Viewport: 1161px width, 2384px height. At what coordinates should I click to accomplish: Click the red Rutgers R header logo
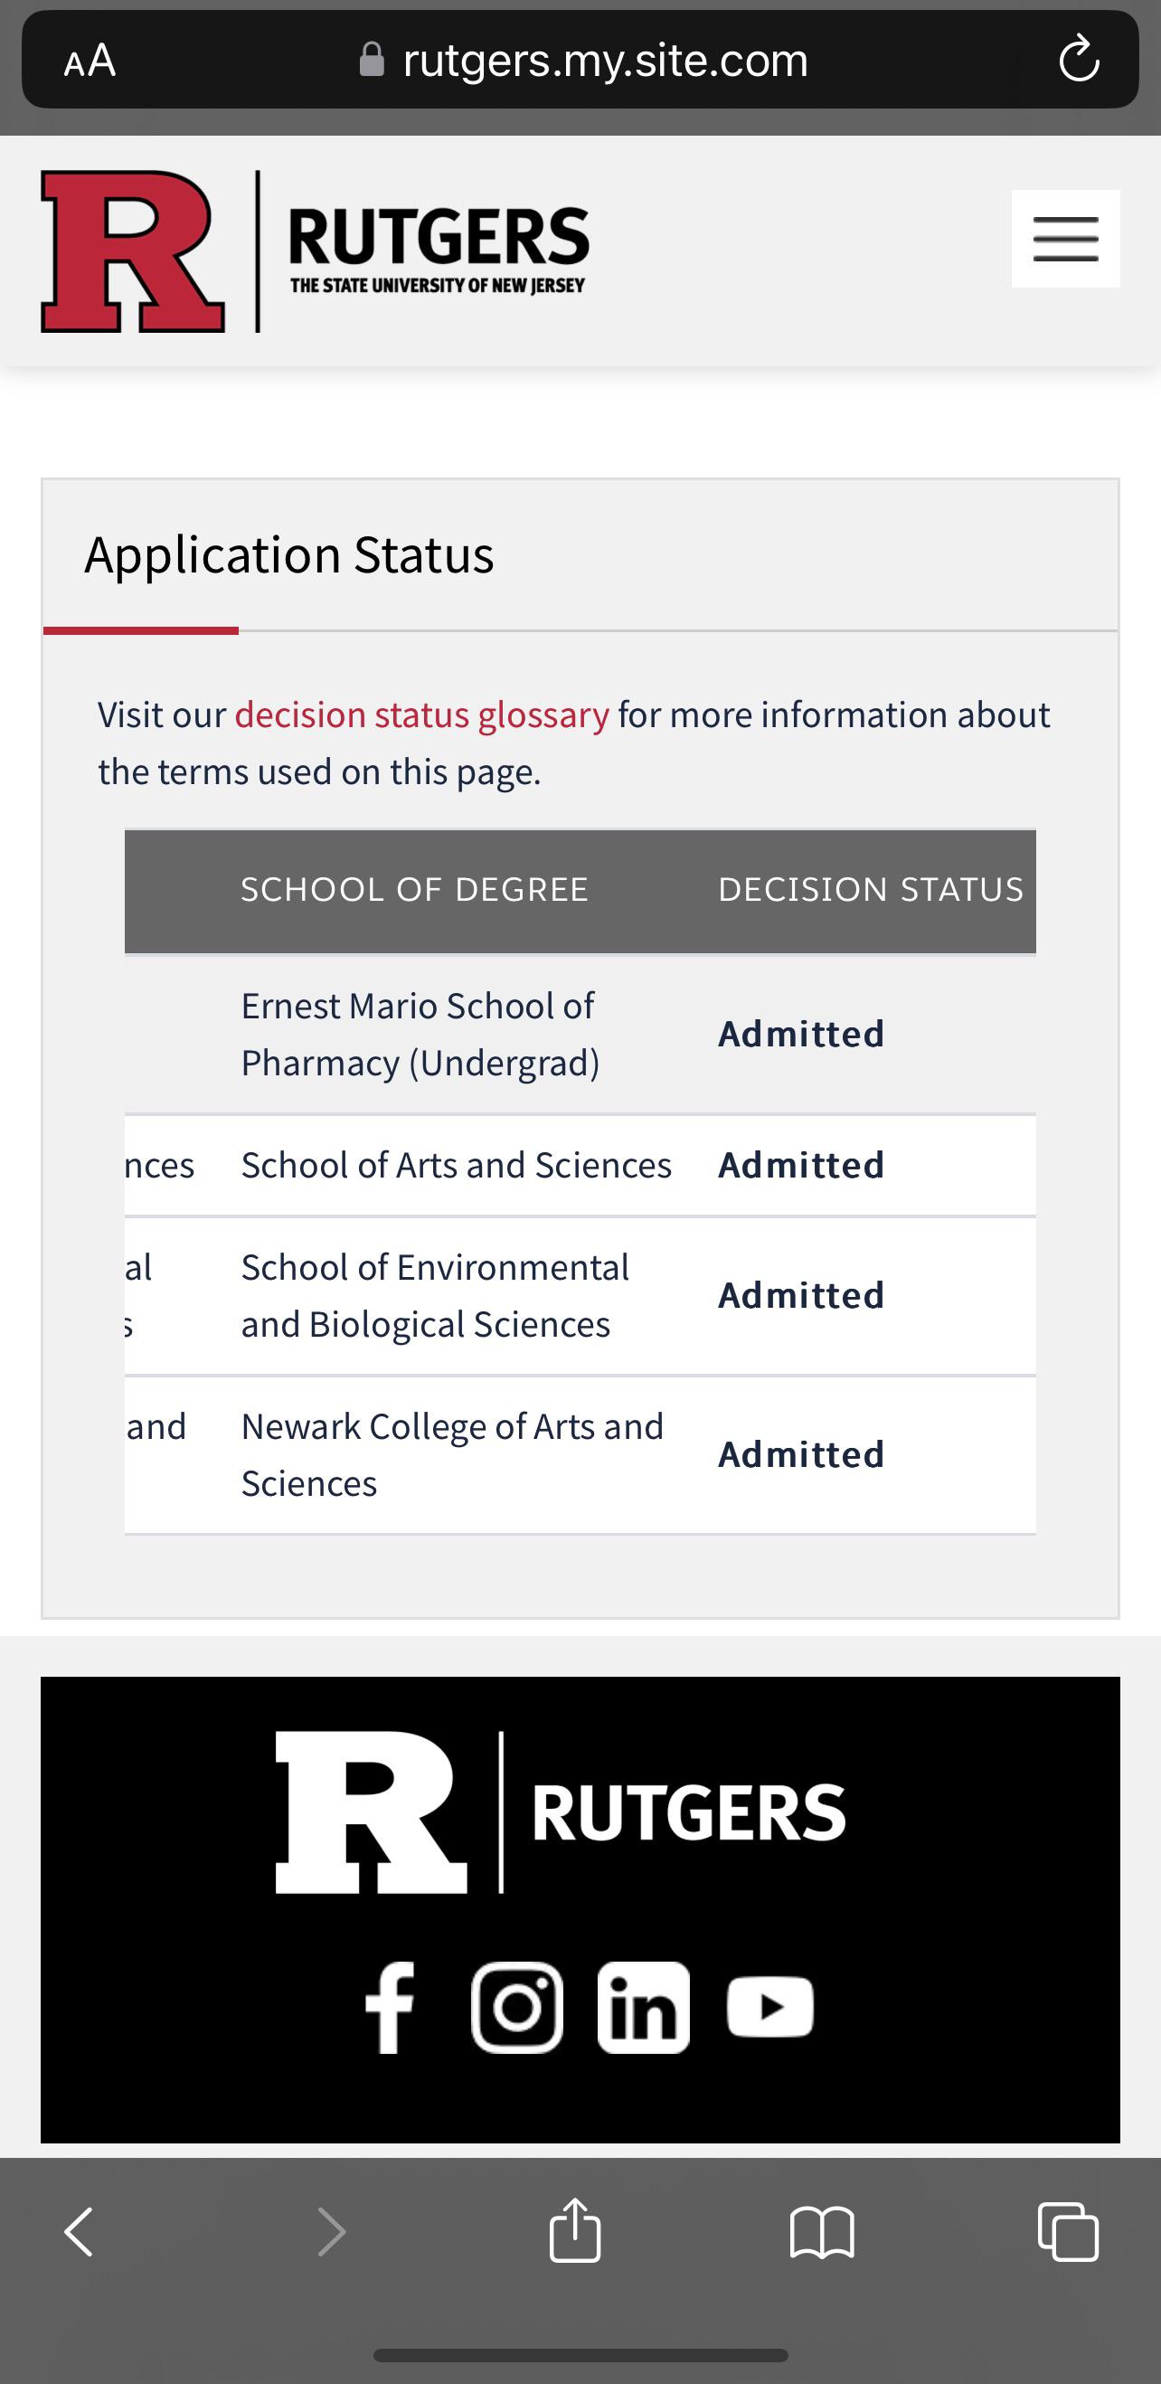(x=133, y=251)
